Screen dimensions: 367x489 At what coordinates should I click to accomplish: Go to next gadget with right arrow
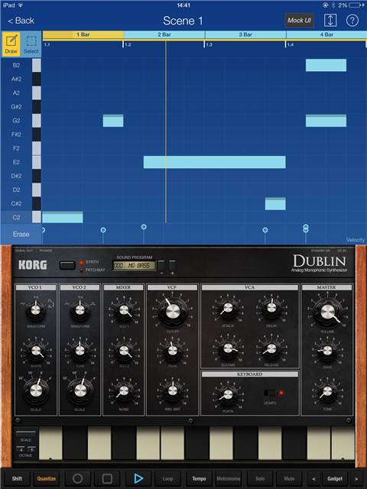[x=356, y=479]
